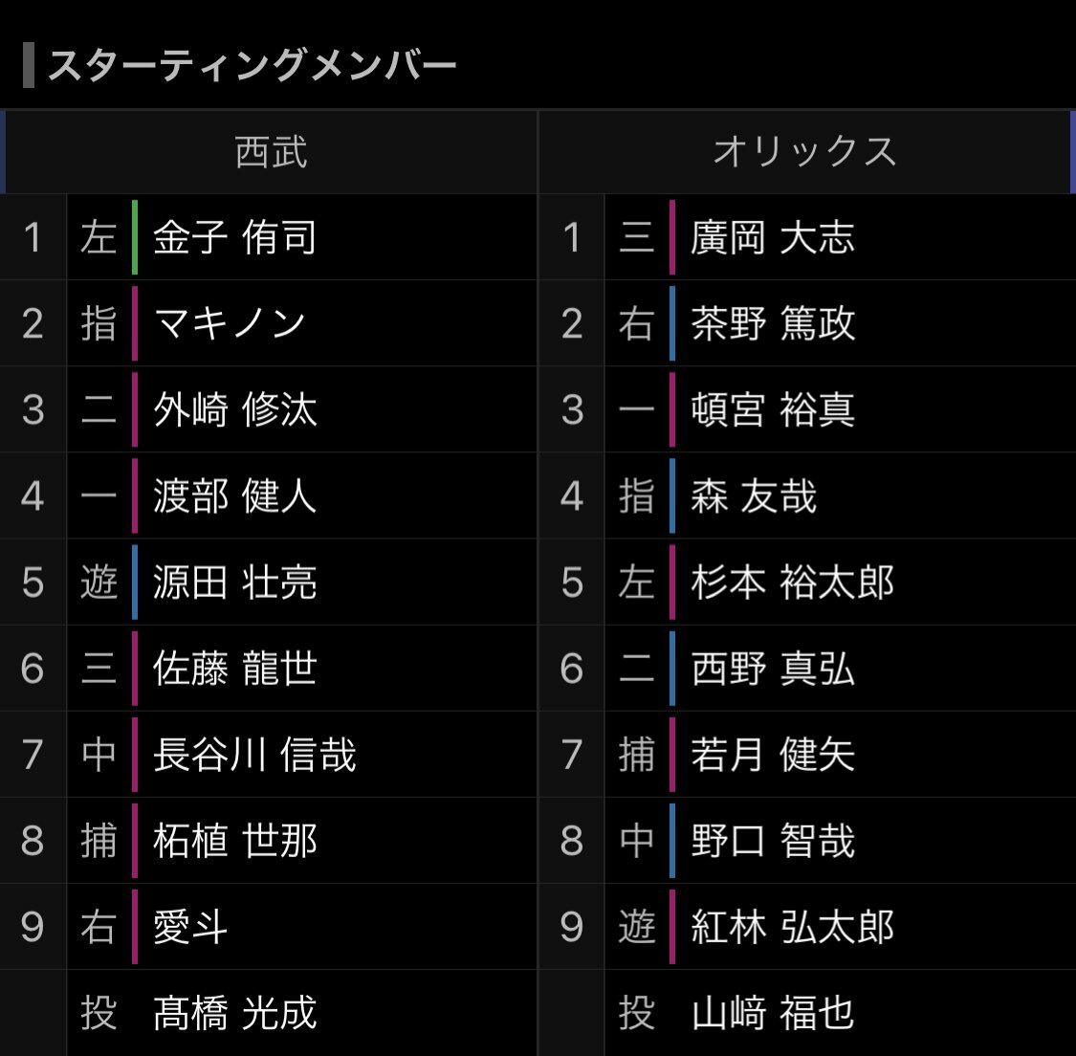This screenshot has height=1056, width=1076.
Task: Open 渡部 健人 player details
Action: (x=234, y=496)
